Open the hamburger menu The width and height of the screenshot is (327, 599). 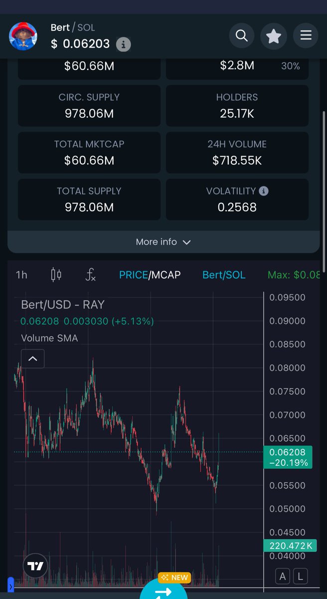(x=306, y=35)
